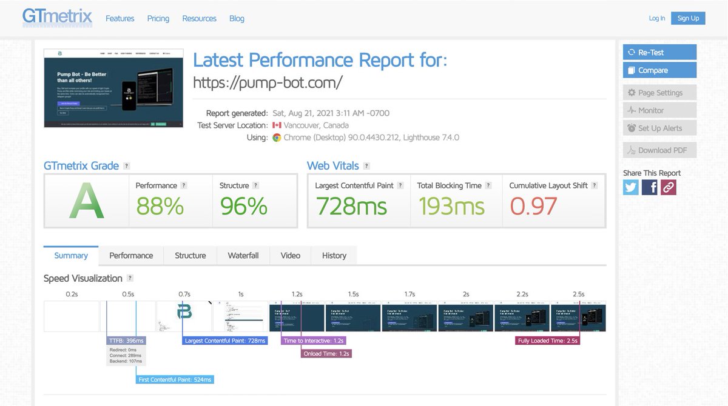Open Page Settings

(659, 93)
